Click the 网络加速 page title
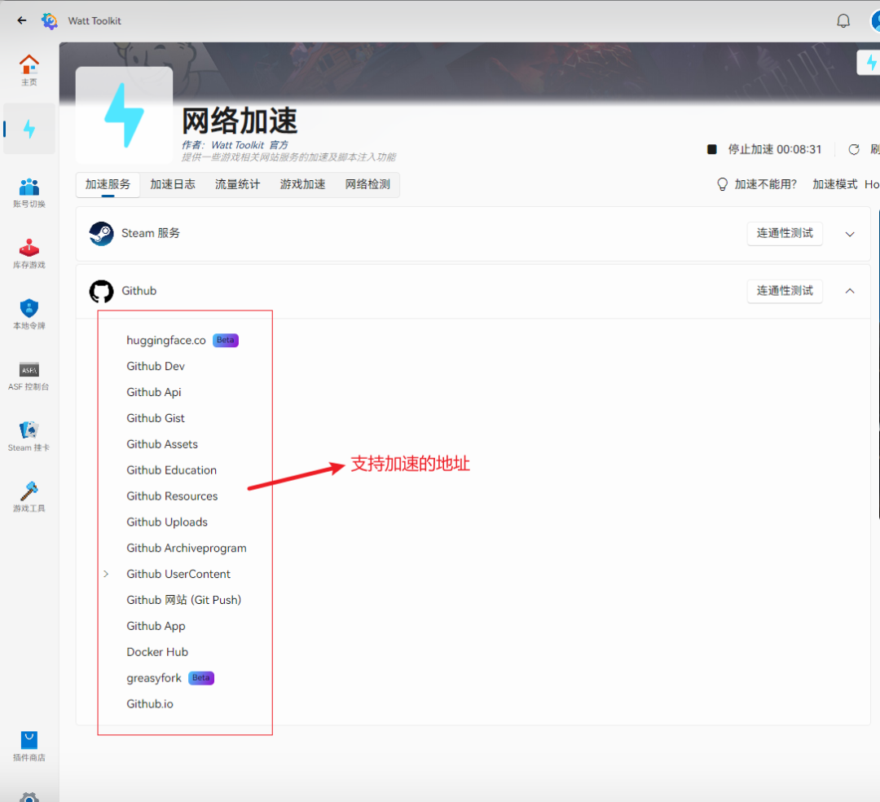Image resolution: width=880 pixels, height=802 pixels. [240, 121]
